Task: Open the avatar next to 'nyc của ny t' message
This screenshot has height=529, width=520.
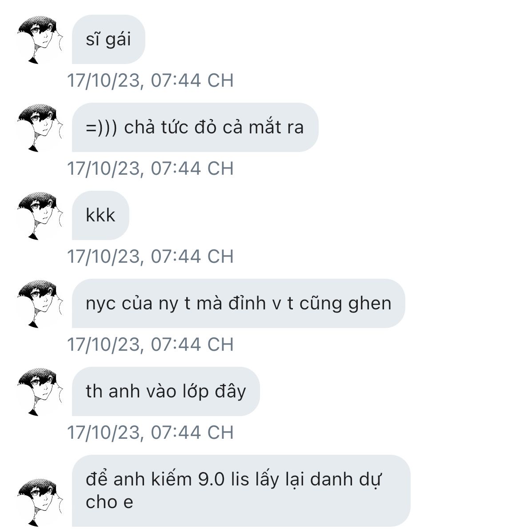Action: point(40,304)
